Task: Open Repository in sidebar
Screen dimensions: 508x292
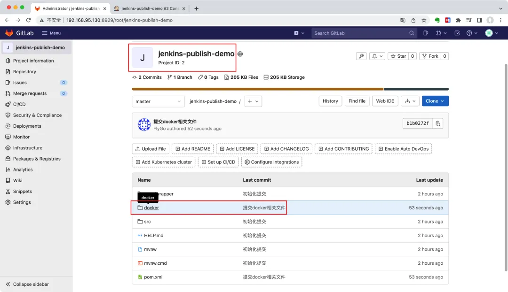Action: pyautogui.click(x=24, y=71)
